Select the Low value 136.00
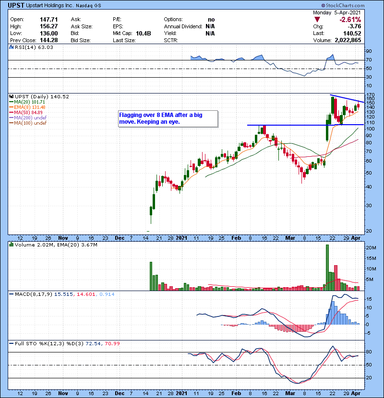The width and height of the screenshot is (384, 398). click(49, 34)
